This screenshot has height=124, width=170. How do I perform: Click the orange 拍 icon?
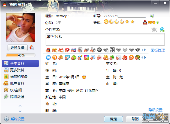click(55, 57)
